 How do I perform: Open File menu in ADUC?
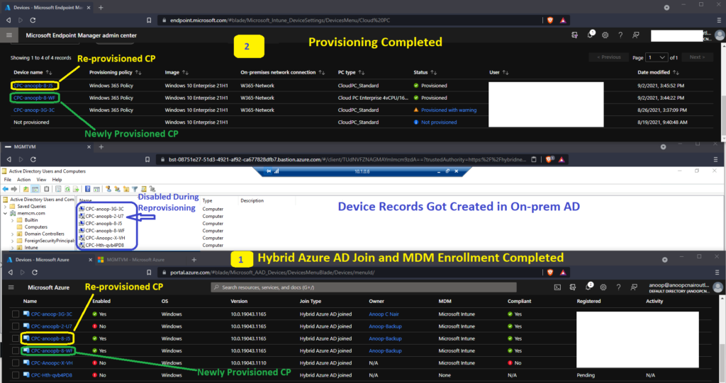pyautogui.click(x=7, y=180)
